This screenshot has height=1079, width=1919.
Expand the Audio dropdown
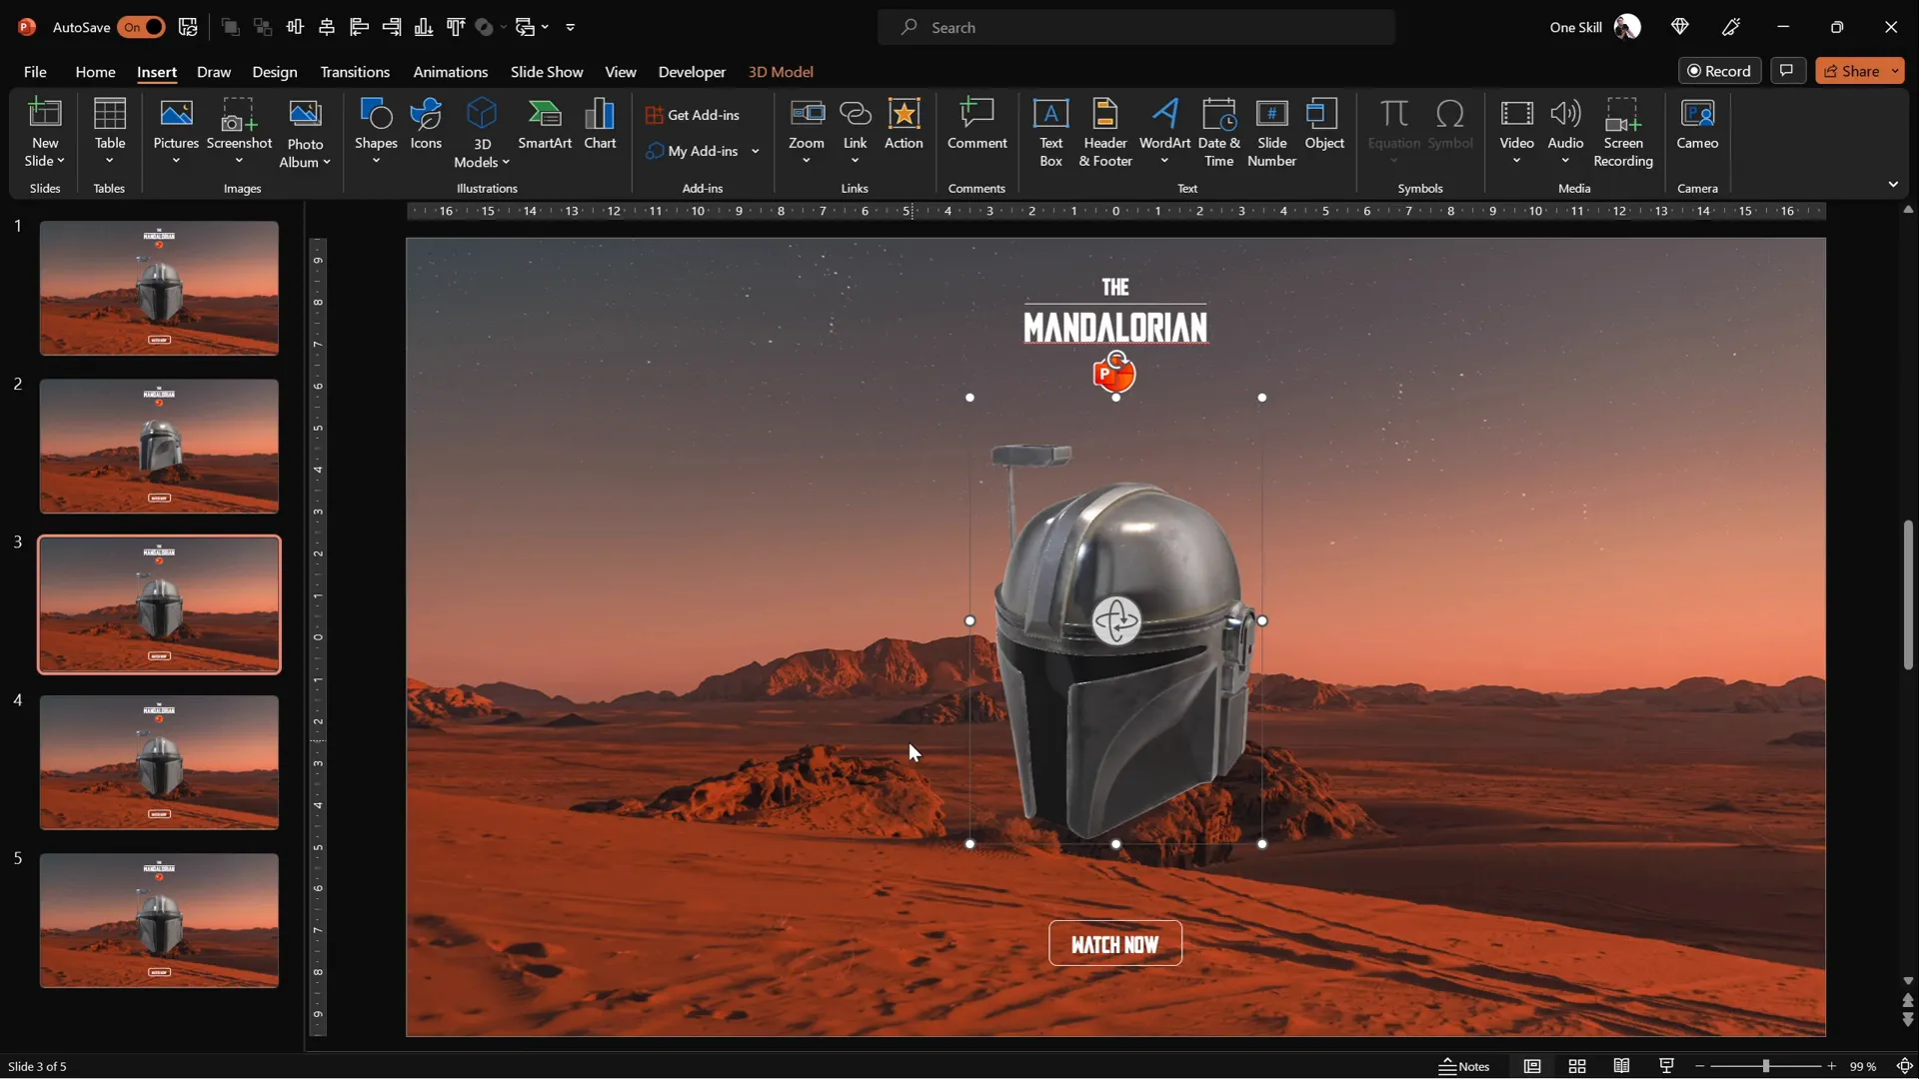[x=1565, y=161]
